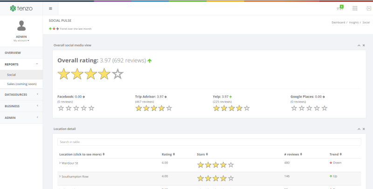
Task: Expand the Business menu
Action: tap(21, 106)
